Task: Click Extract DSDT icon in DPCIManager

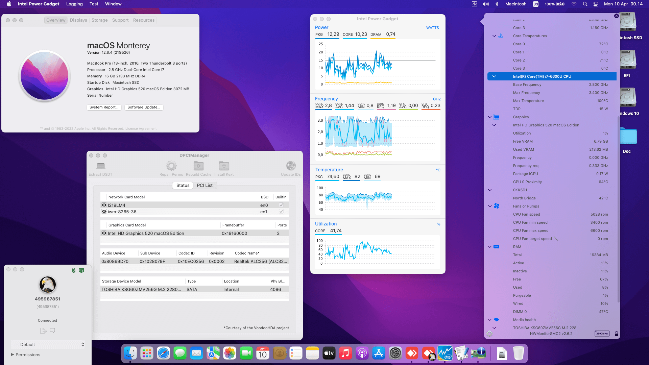Action: [100, 166]
